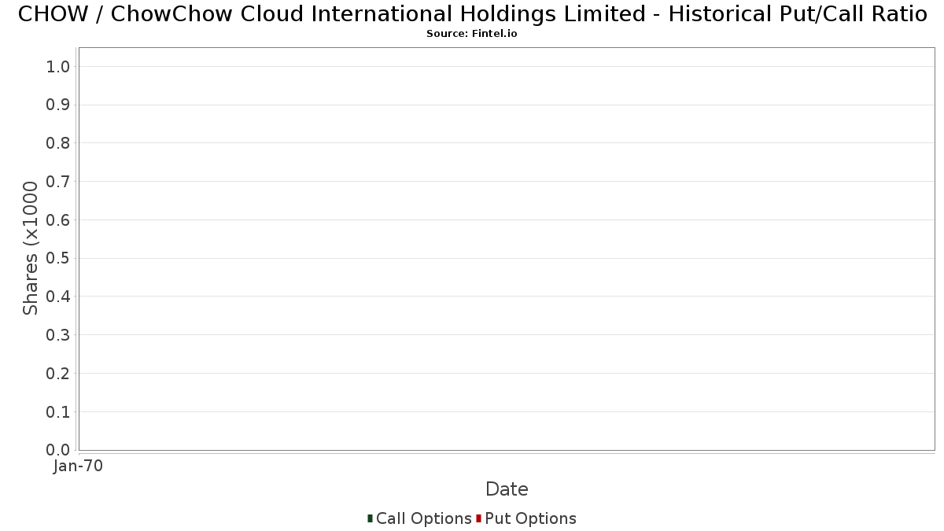
Task: Click the red Put Options legend swatch
Action: tap(478, 518)
